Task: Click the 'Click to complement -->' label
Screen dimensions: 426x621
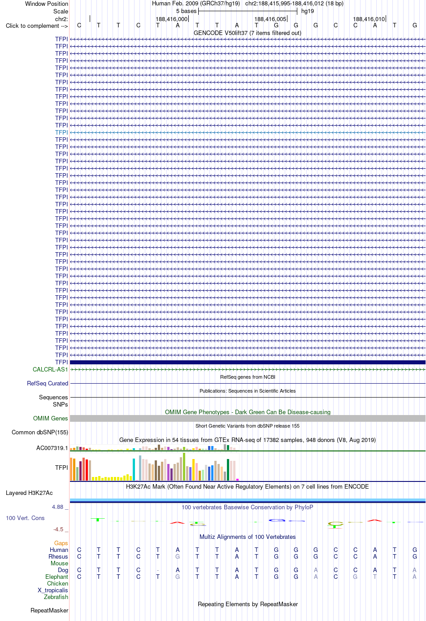Action: tap(37, 26)
